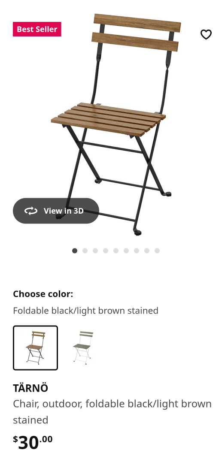Select the green/white chair color option

pyautogui.click(x=83, y=348)
